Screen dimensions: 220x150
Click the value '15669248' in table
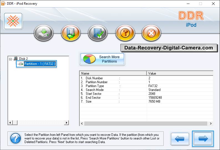155,98
